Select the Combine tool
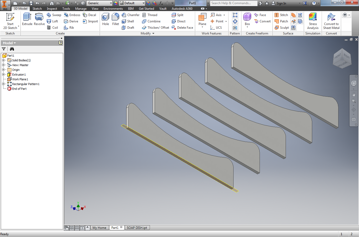The height and width of the screenshot is (237, 359). coord(151,21)
